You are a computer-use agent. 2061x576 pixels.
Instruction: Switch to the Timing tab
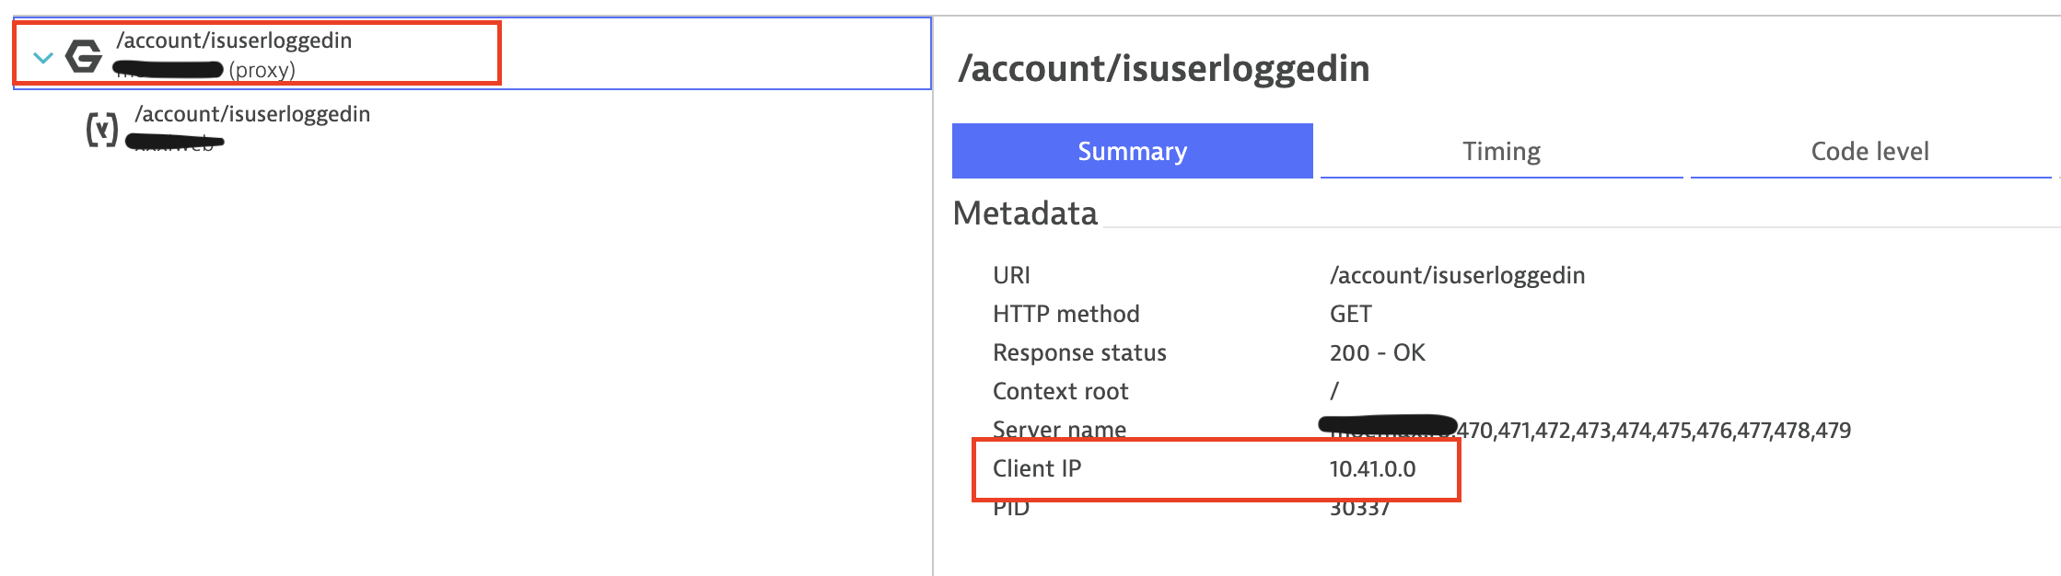1501,151
